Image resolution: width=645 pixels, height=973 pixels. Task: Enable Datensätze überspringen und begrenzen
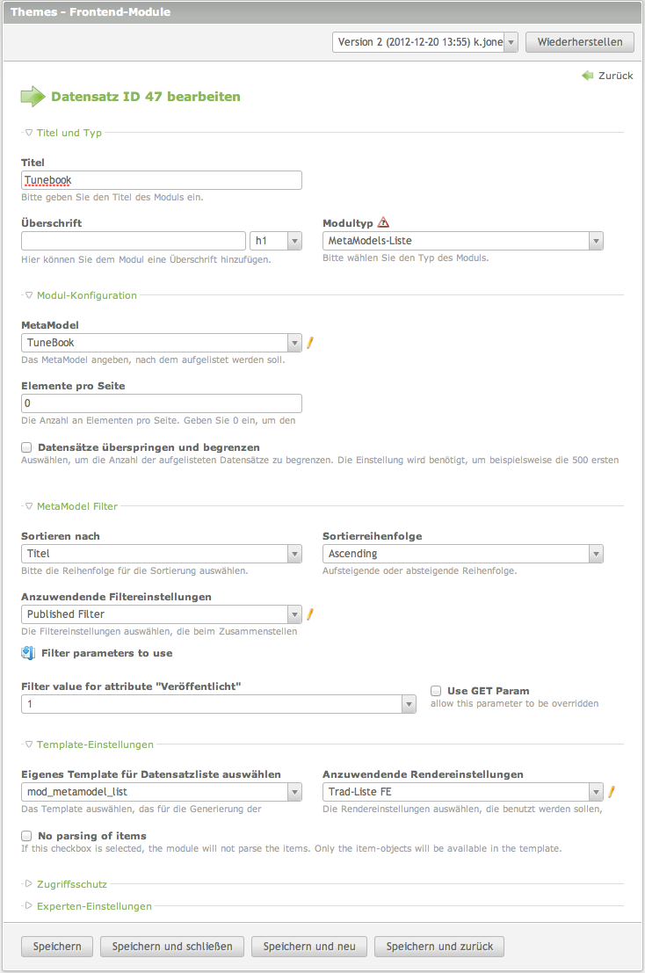[25, 447]
